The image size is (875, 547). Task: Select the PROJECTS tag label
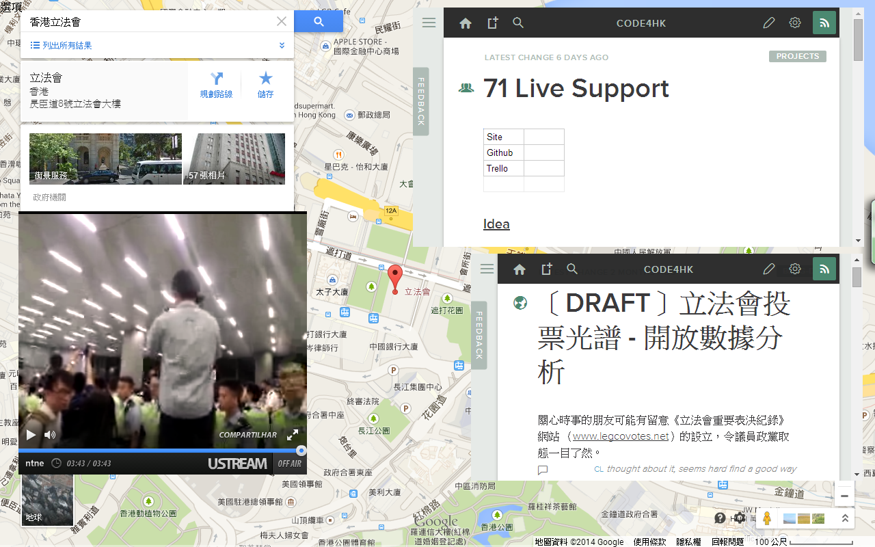[797, 57]
